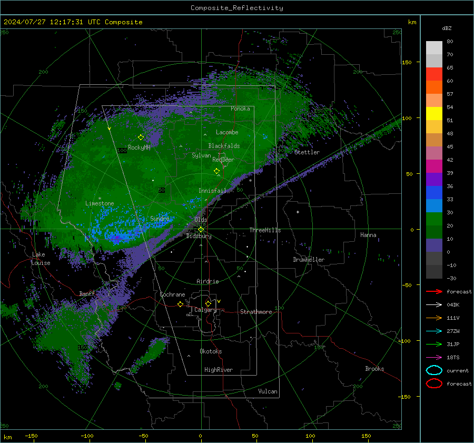Viewport: 474px width, 443px height.
Task: Pick the purple swatch next to 36 dBZ
Action: pos(434,180)
